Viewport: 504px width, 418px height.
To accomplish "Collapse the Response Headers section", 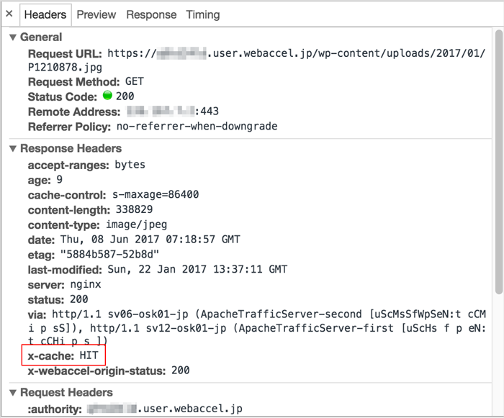I will [13, 149].
